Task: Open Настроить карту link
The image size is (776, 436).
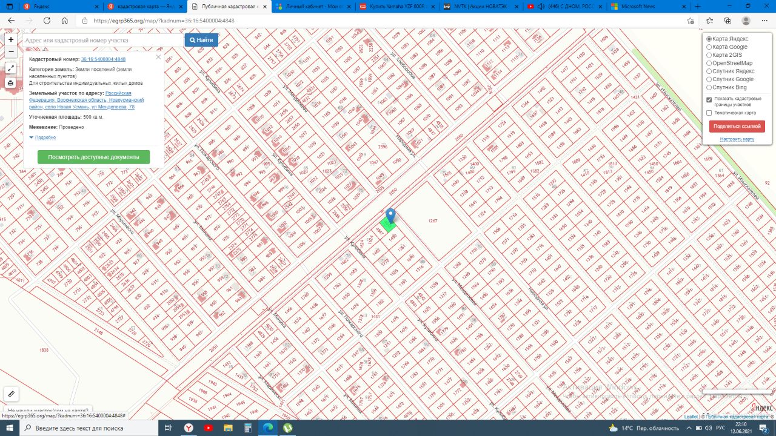Action: click(737, 139)
